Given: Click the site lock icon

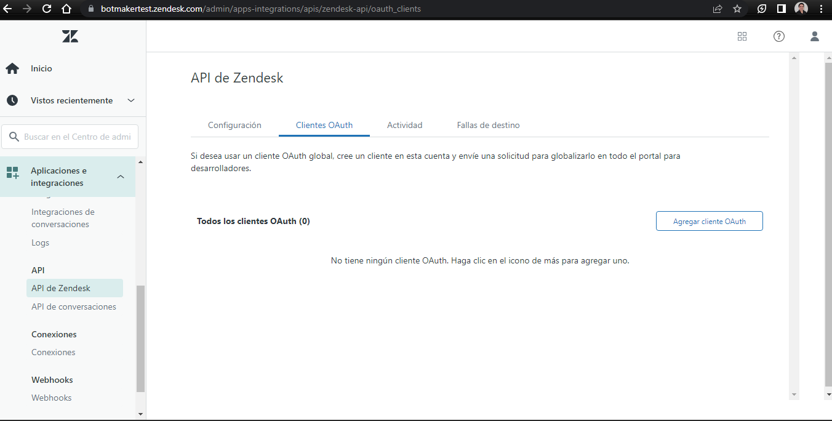Looking at the screenshot, I should point(91,9).
